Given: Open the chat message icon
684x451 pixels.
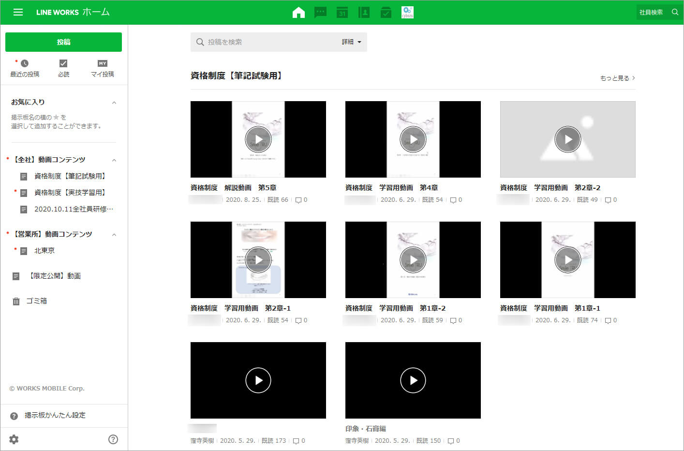Looking at the screenshot, I should [320, 13].
